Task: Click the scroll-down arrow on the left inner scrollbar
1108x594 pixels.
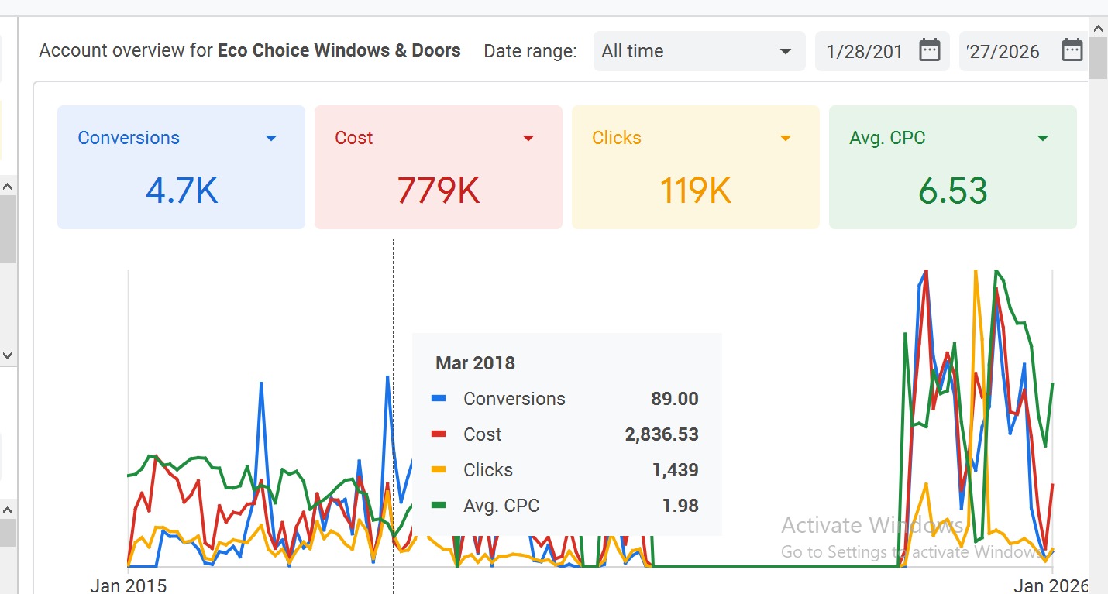Action: tap(8, 355)
